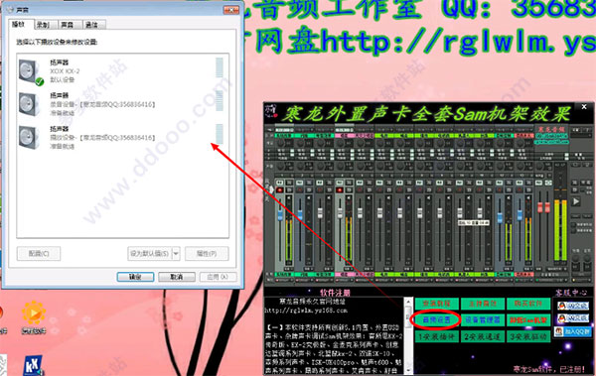
Task: Toggle the red record button on fourth channel
Action: 340,189
